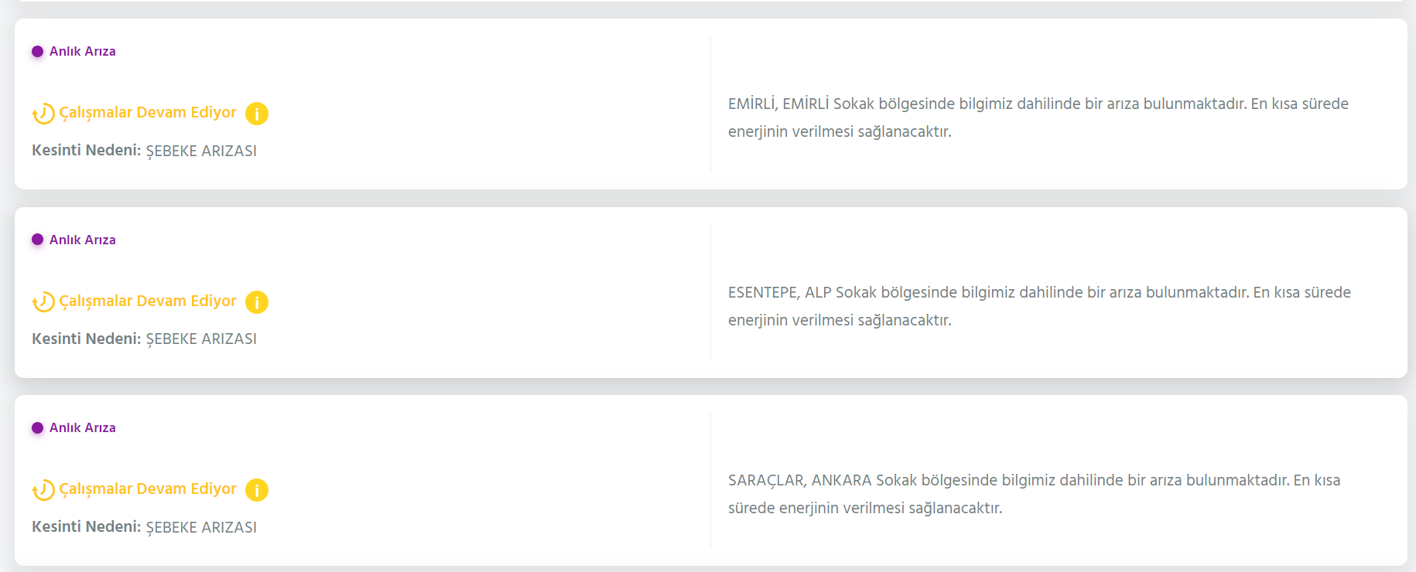1416x572 pixels.
Task: Click the info icon in the EMİRLİ outage card
Action: click(257, 114)
